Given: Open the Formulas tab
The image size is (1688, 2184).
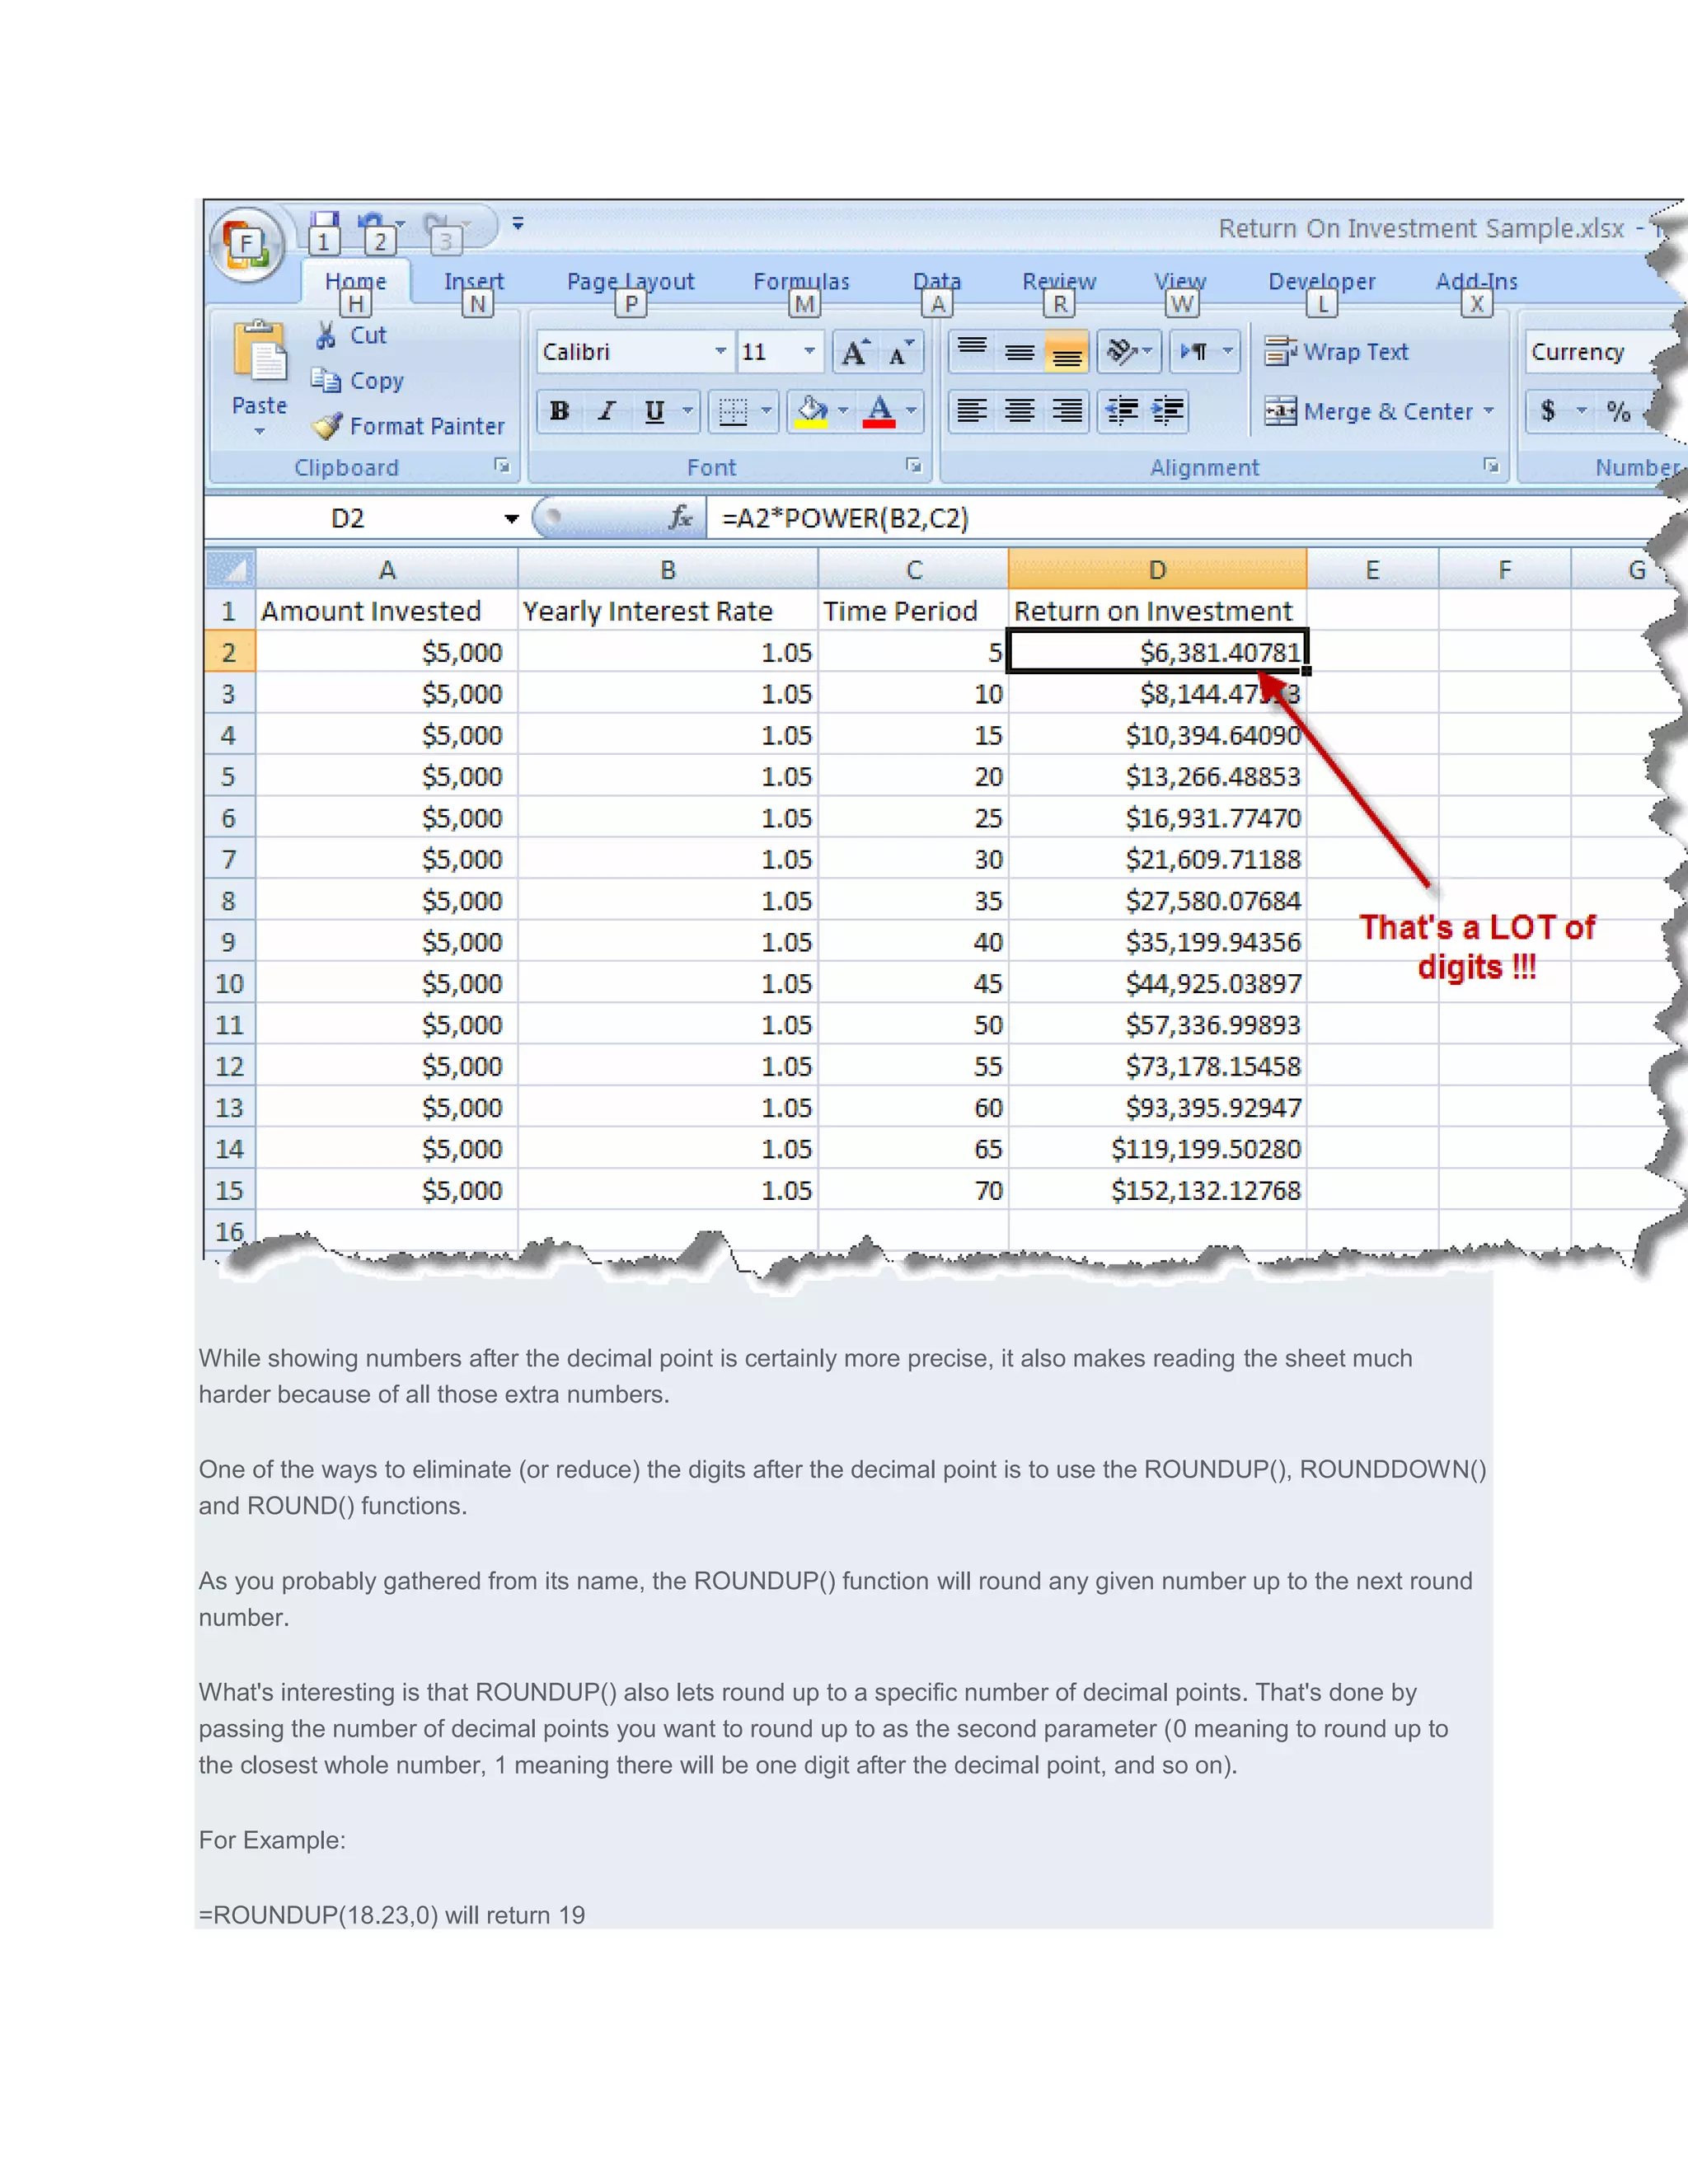Looking at the screenshot, I should pos(801,282).
